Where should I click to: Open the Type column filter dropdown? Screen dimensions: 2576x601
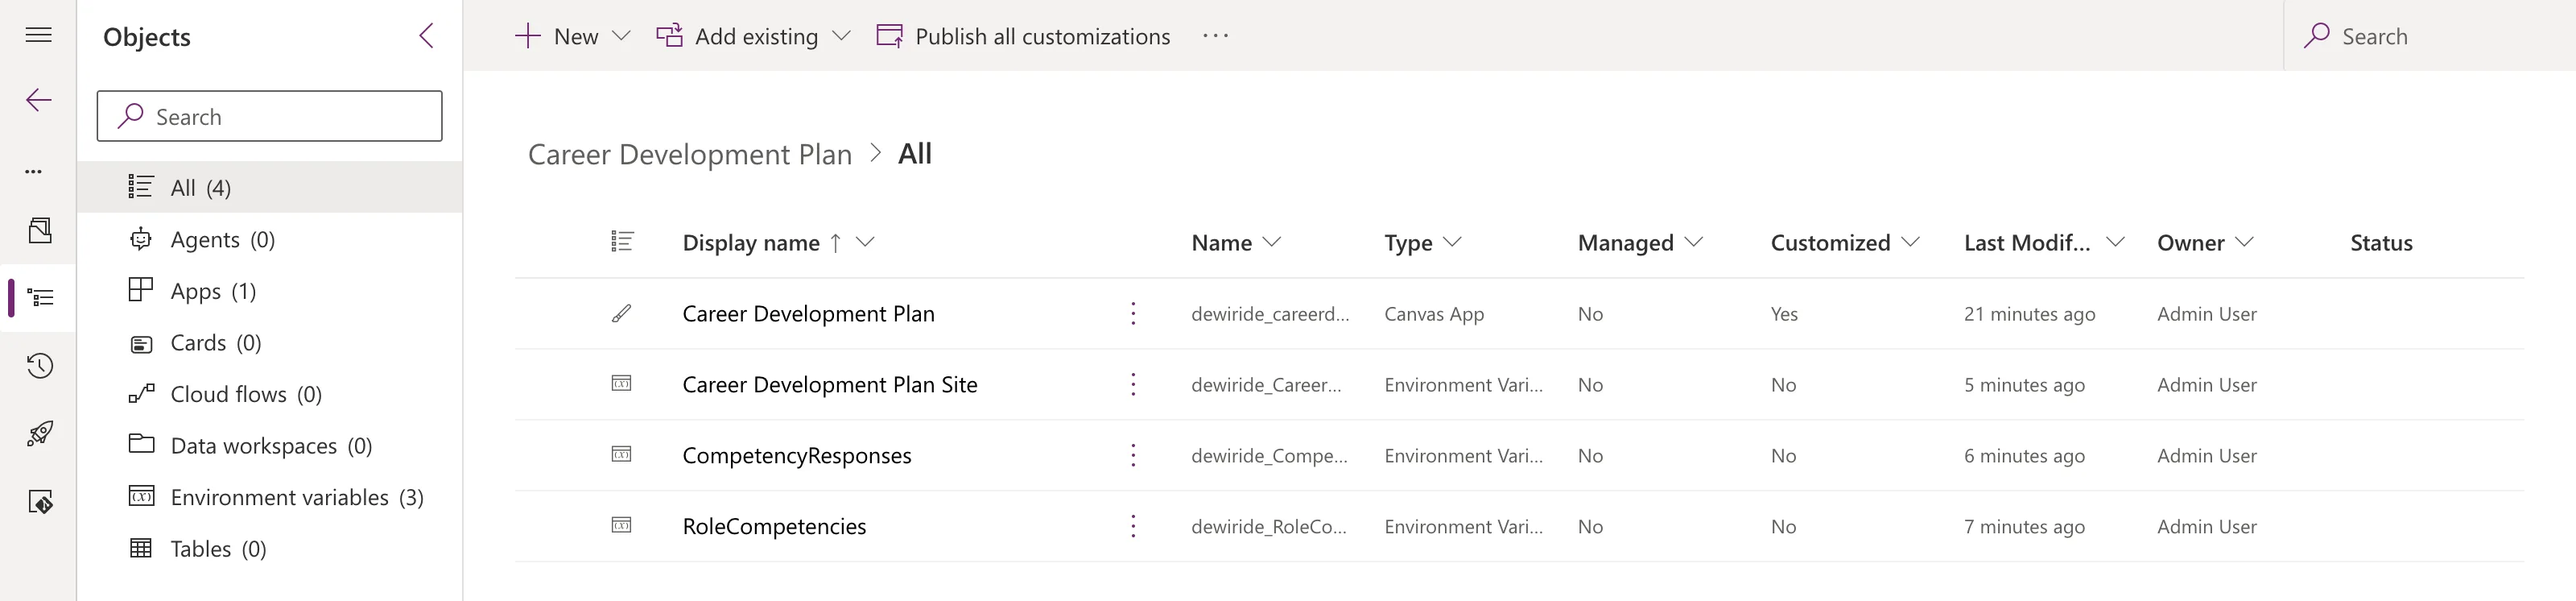[x=1453, y=242]
